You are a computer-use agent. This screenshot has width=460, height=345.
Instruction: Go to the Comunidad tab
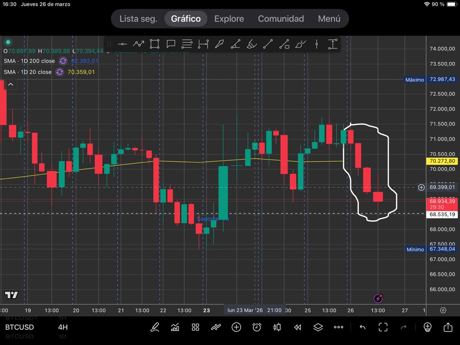point(281,19)
